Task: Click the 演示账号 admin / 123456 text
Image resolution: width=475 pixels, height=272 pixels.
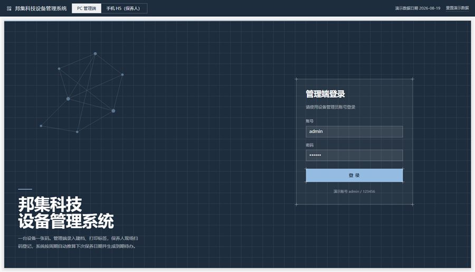Action: (354, 191)
